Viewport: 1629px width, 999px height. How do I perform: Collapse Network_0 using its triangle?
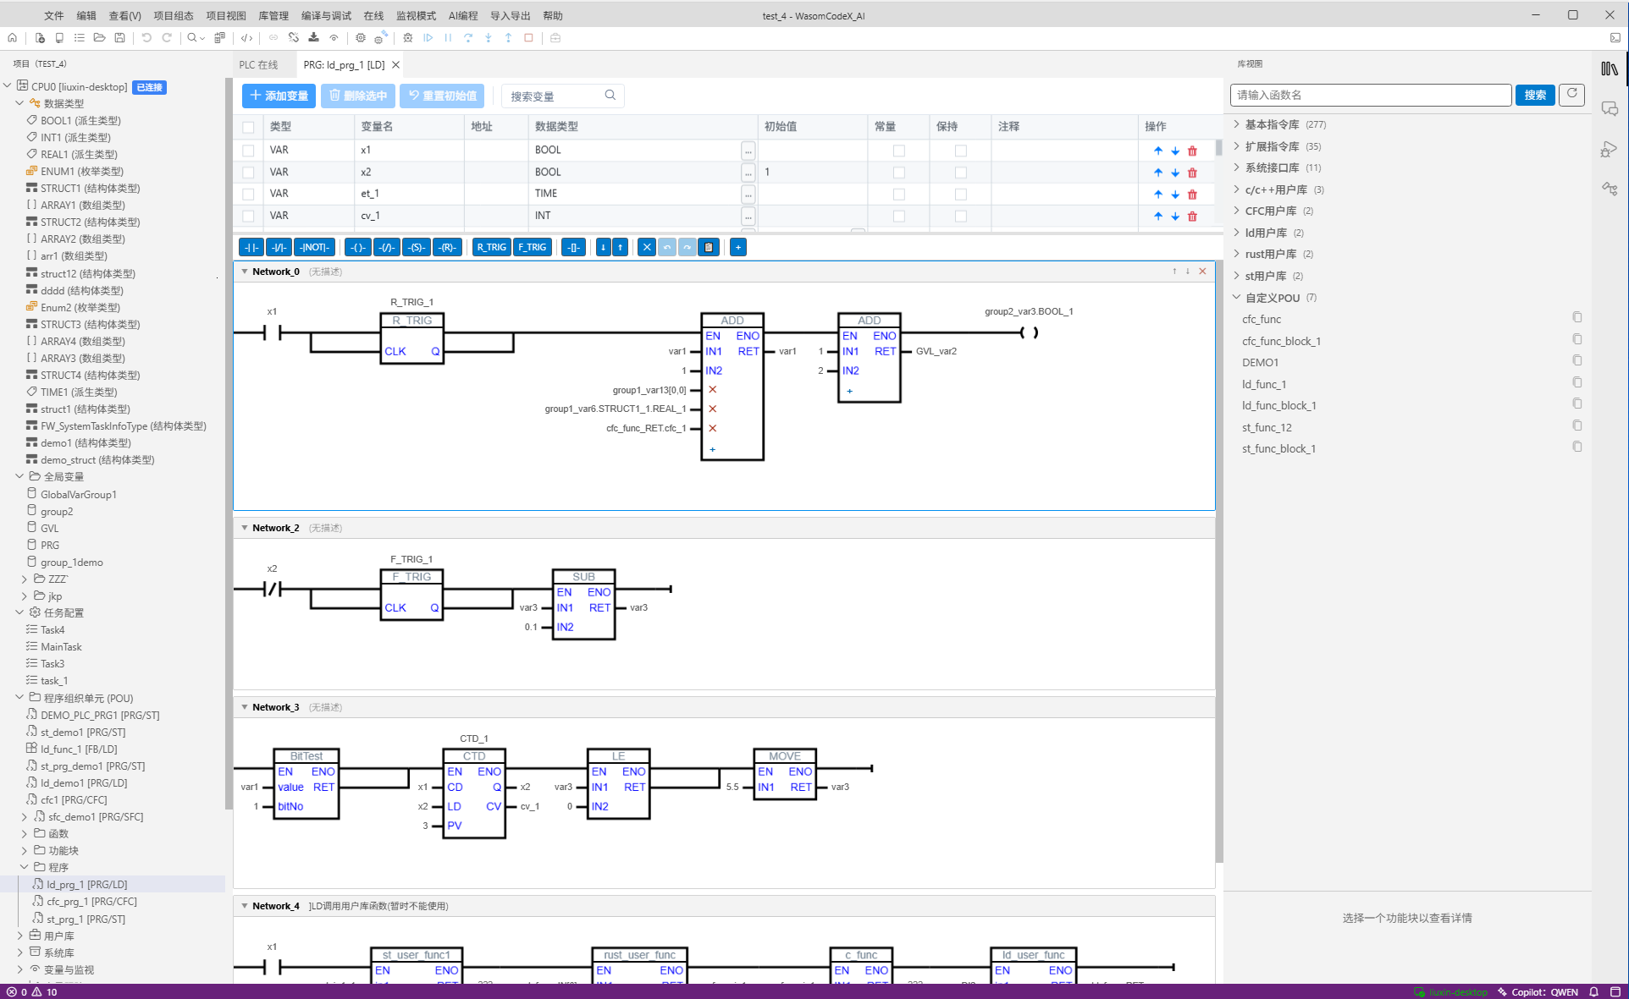(245, 272)
